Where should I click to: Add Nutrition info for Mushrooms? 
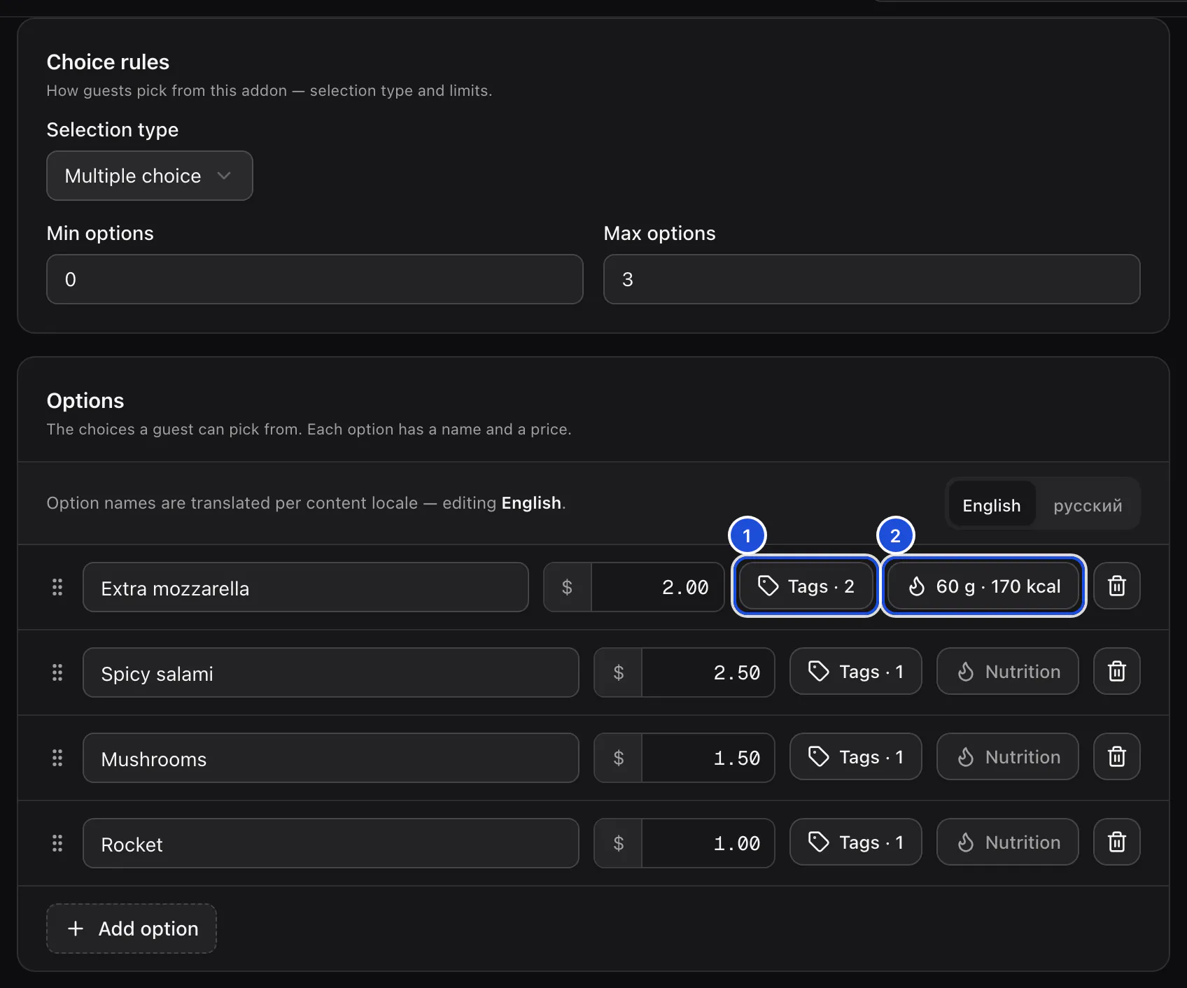[1008, 757]
